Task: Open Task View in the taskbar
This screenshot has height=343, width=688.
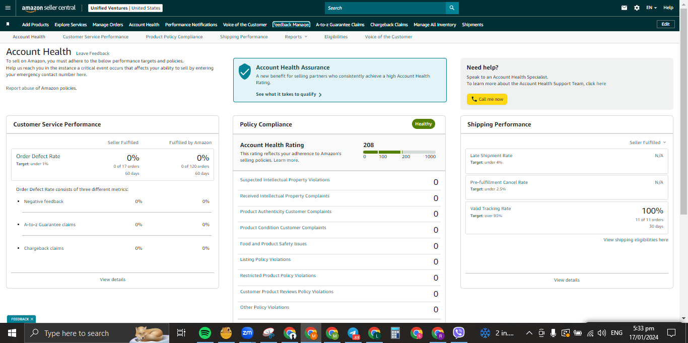Action: 181,333
